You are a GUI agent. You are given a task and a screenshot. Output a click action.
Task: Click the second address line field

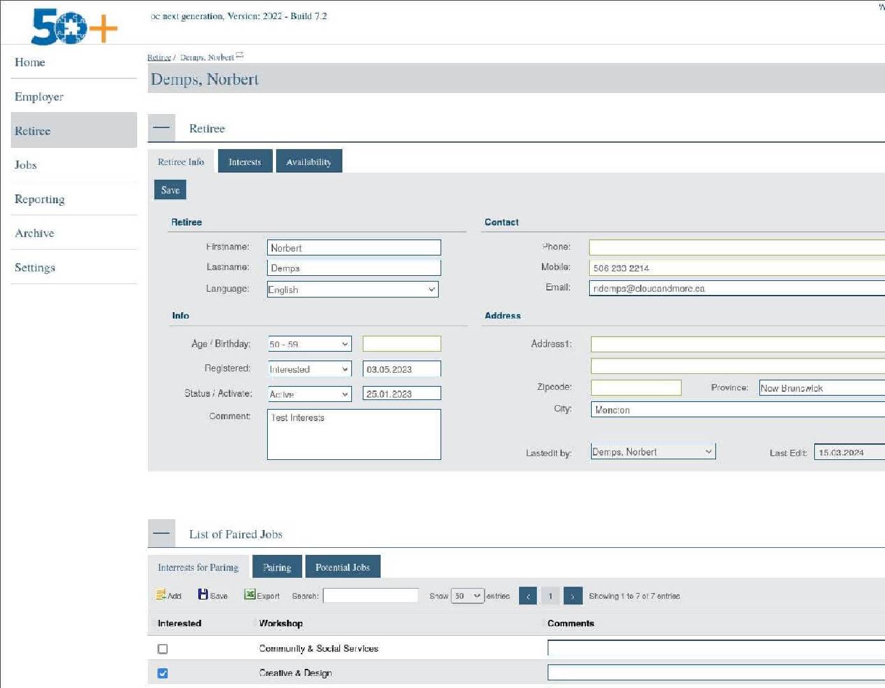coord(738,366)
